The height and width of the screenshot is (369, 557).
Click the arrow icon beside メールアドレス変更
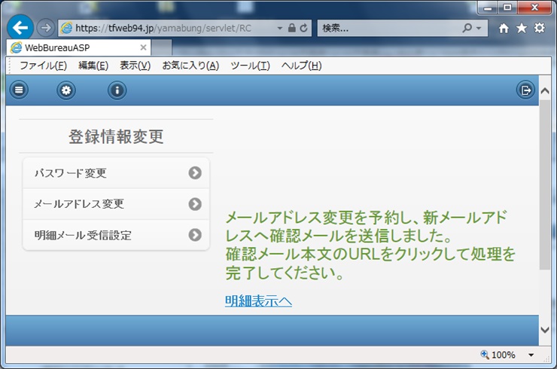[x=195, y=204]
